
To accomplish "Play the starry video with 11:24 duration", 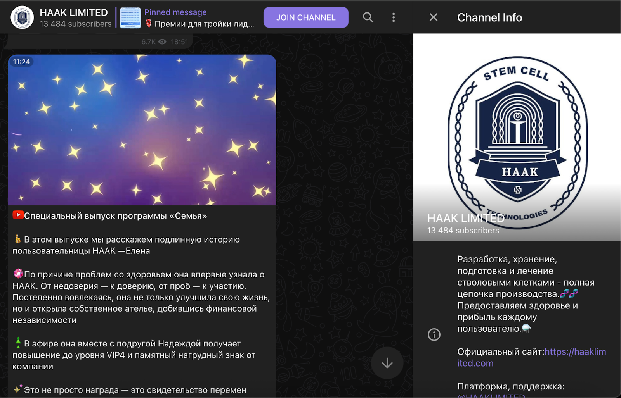I will 142,130.
